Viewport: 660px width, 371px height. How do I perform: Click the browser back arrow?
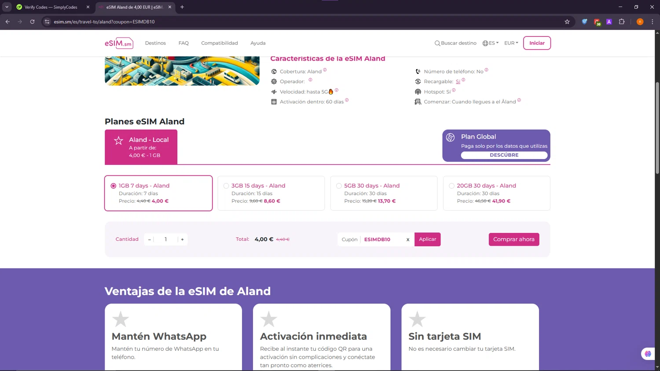(x=7, y=22)
